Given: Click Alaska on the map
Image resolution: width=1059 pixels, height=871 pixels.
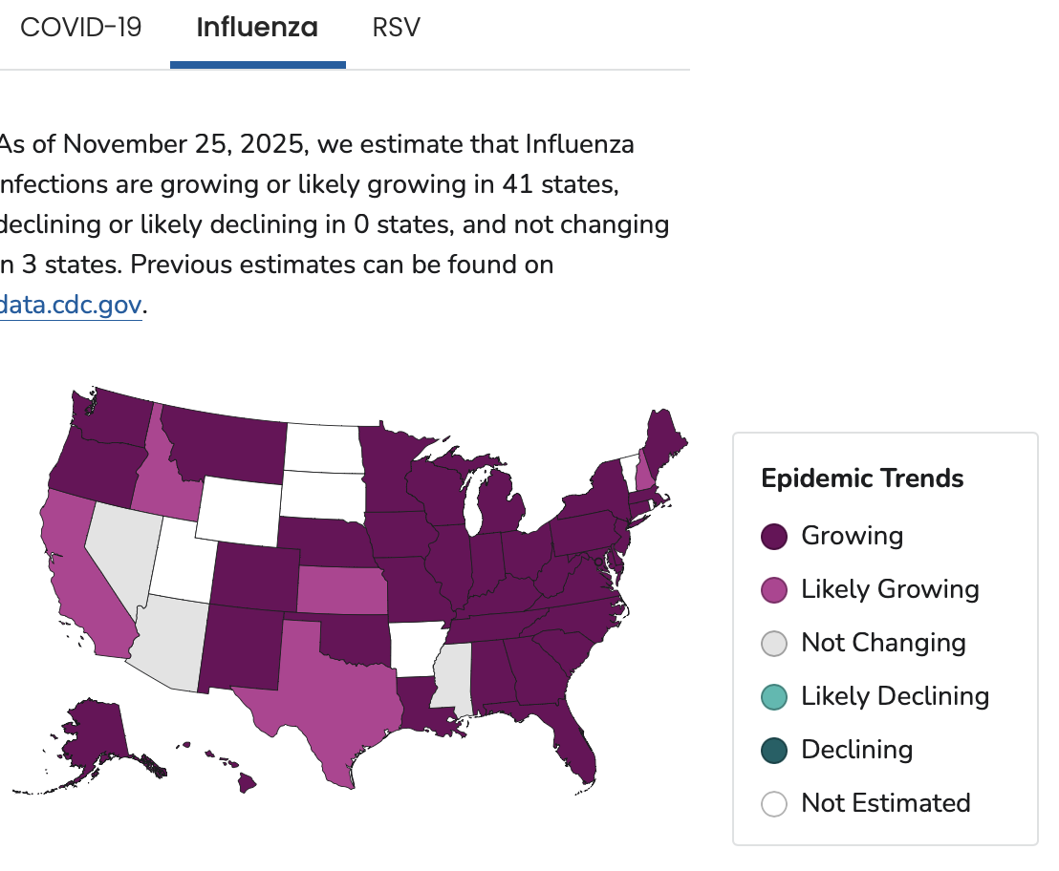Looking at the screenshot, I should [96, 740].
